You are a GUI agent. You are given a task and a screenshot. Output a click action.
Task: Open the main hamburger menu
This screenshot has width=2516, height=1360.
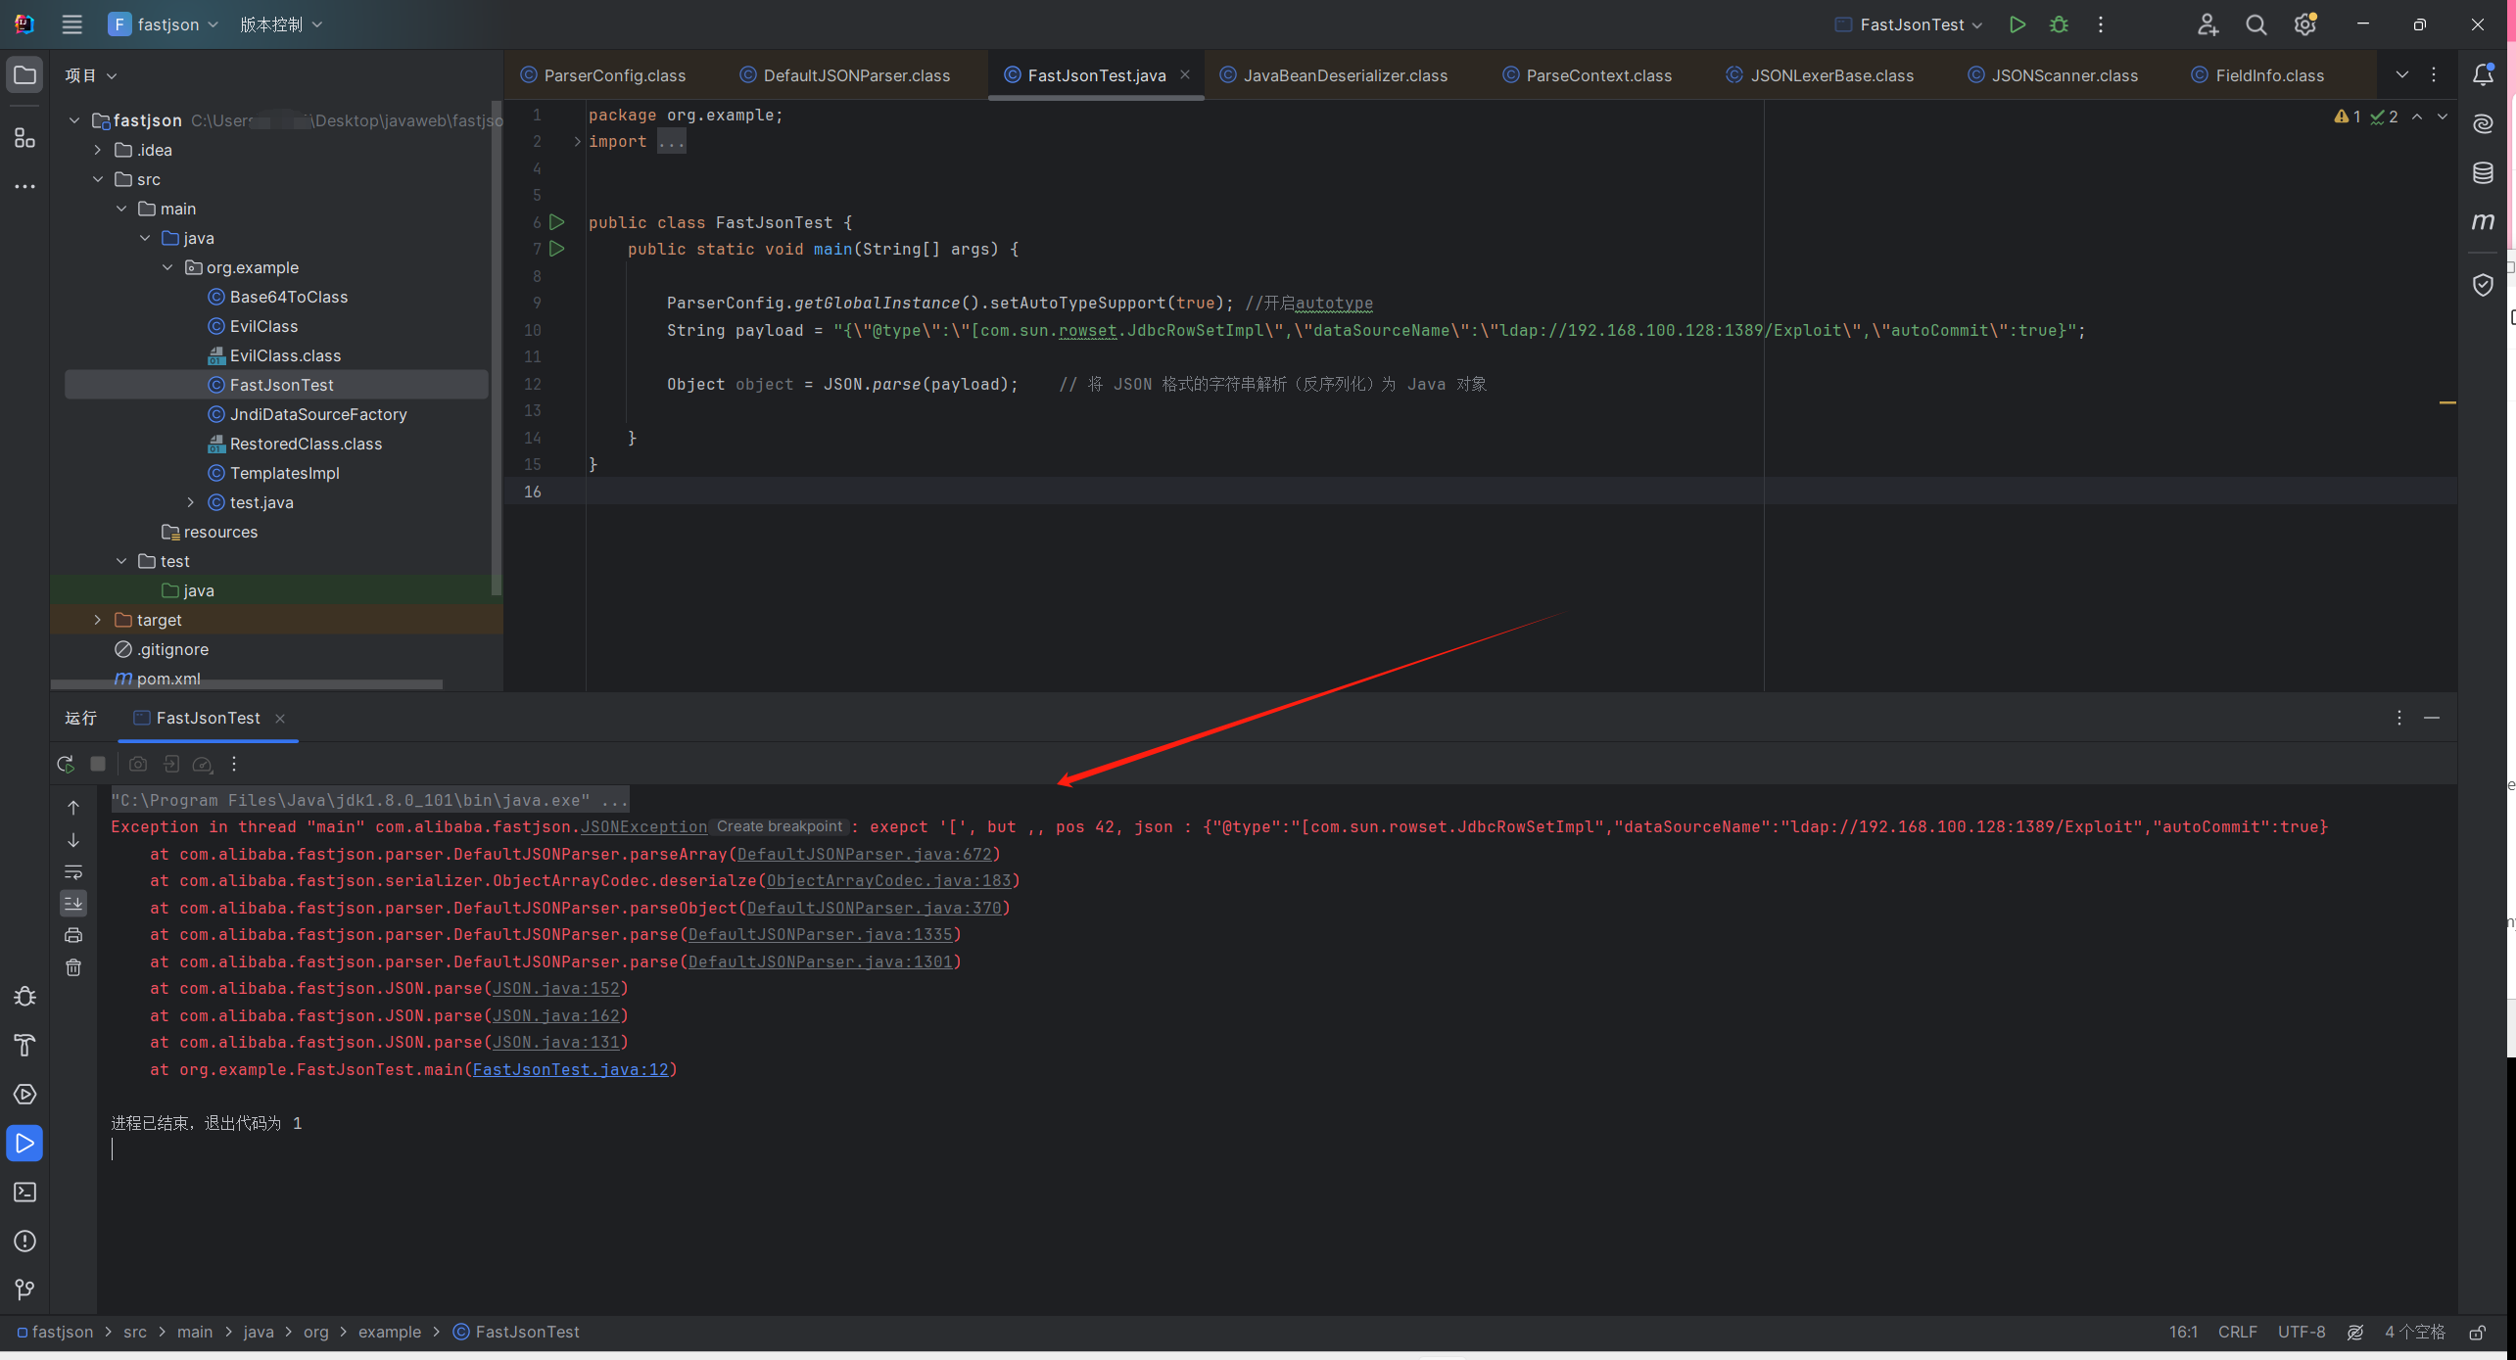tap(71, 24)
